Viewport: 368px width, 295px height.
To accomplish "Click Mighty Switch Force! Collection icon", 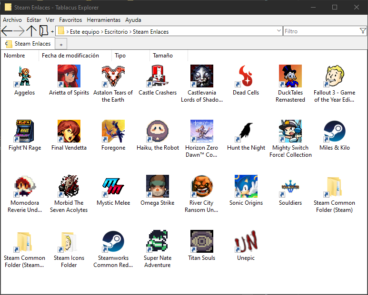I will click(290, 131).
